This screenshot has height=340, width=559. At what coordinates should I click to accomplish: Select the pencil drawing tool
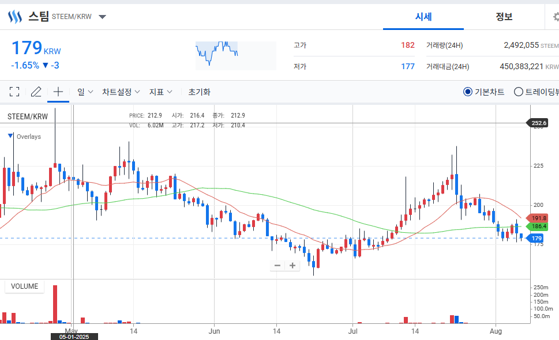tap(36, 92)
